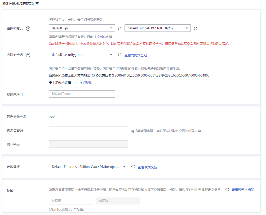
Task: Open 查看内网安全组 link
Action: click(x=136, y=55)
